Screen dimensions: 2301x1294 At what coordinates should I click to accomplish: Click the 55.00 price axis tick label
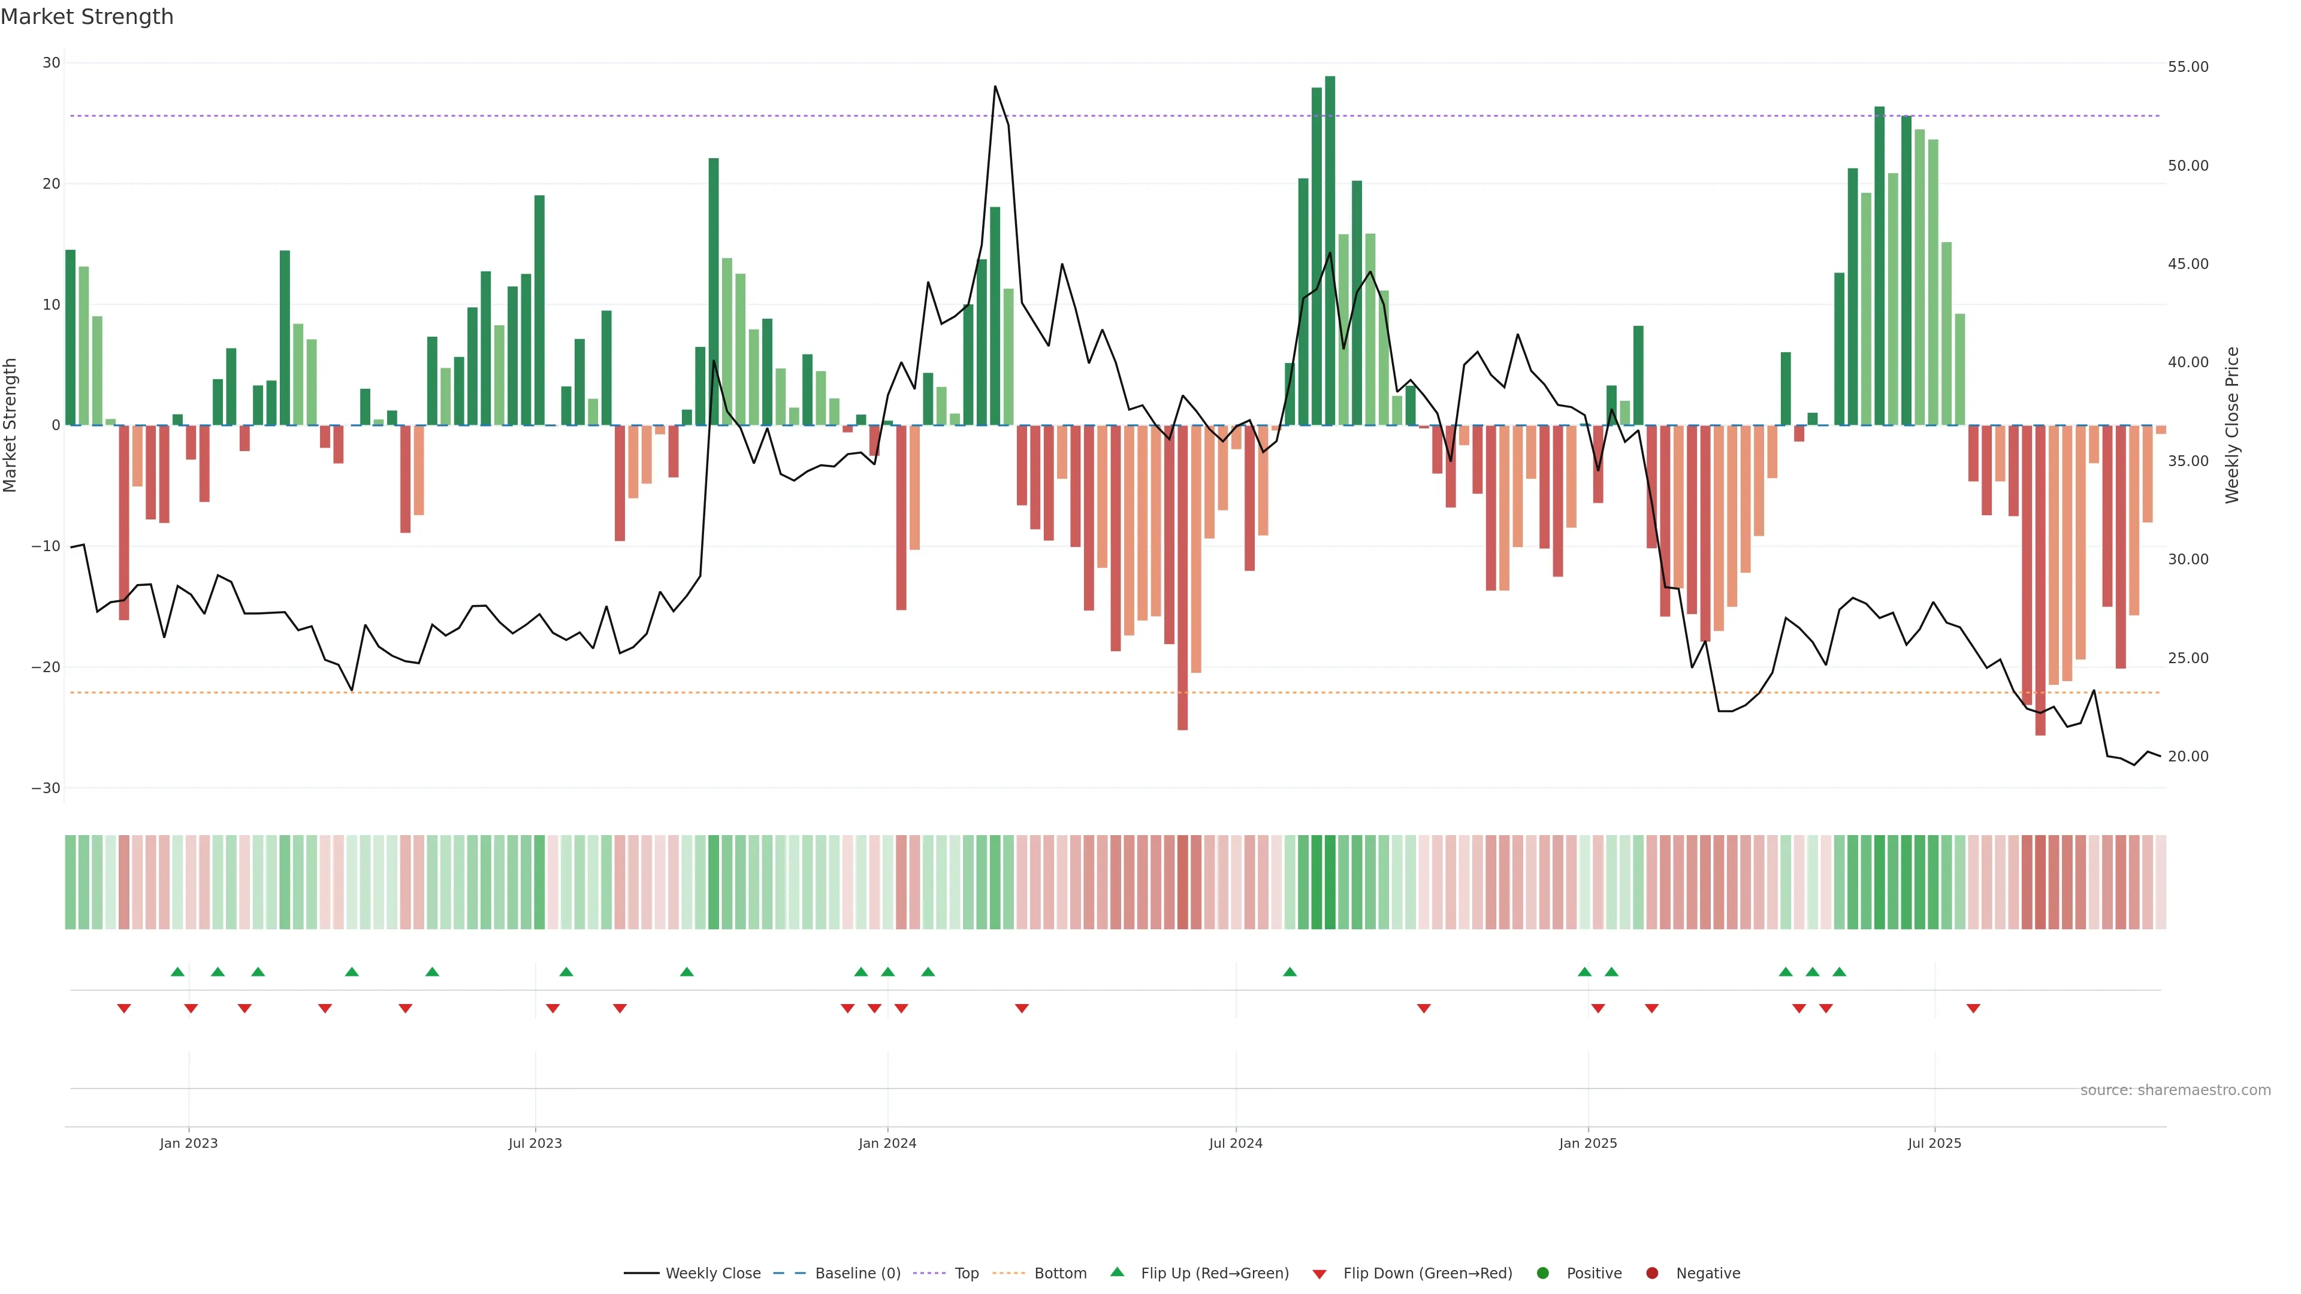[x=2188, y=67]
